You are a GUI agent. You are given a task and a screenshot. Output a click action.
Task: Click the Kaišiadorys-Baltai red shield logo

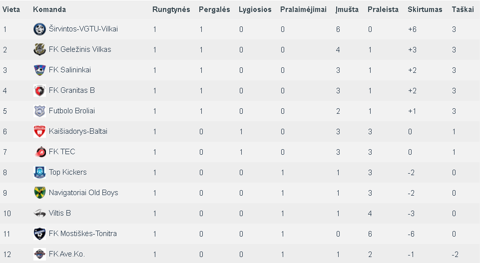[x=39, y=132]
